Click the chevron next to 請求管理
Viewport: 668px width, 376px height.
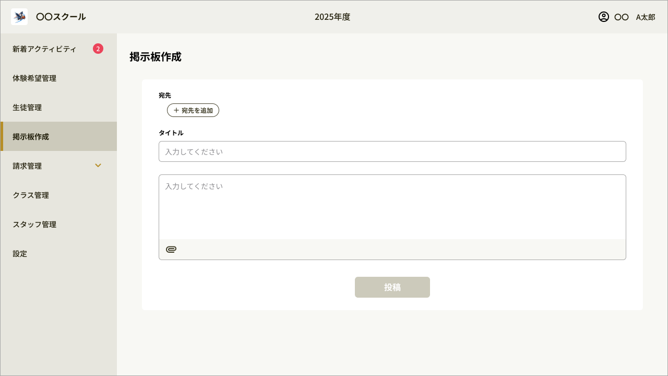coord(98,166)
